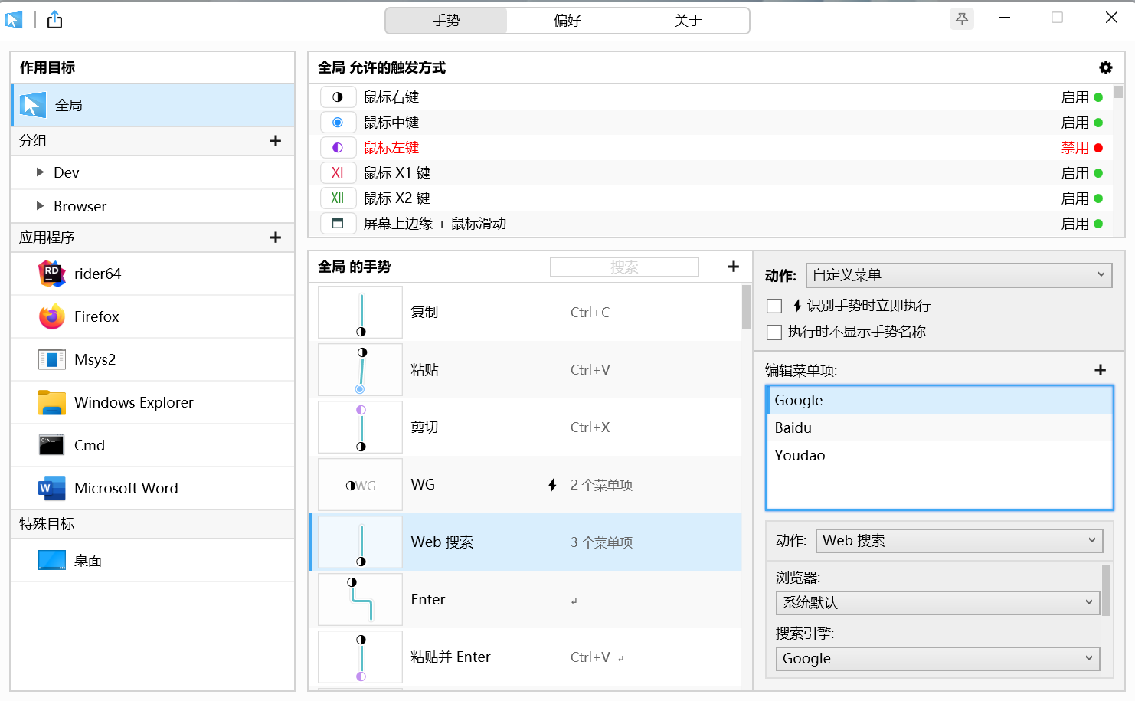Image resolution: width=1135 pixels, height=701 pixels.
Task: Click the 2 个菜单项 label for WG
Action: [x=601, y=485]
